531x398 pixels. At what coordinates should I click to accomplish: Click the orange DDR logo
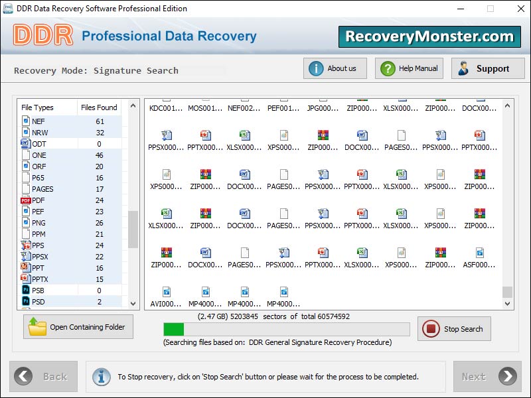click(43, 35)
